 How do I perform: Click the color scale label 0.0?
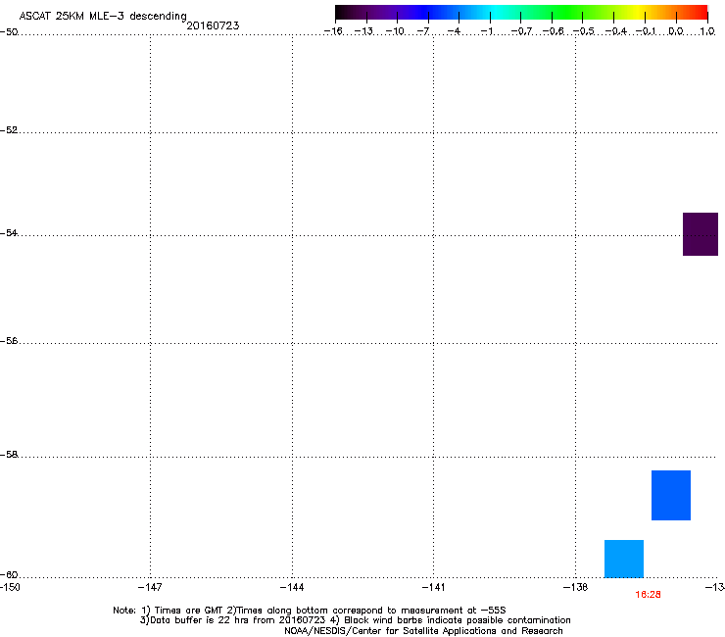pos(676,31)
